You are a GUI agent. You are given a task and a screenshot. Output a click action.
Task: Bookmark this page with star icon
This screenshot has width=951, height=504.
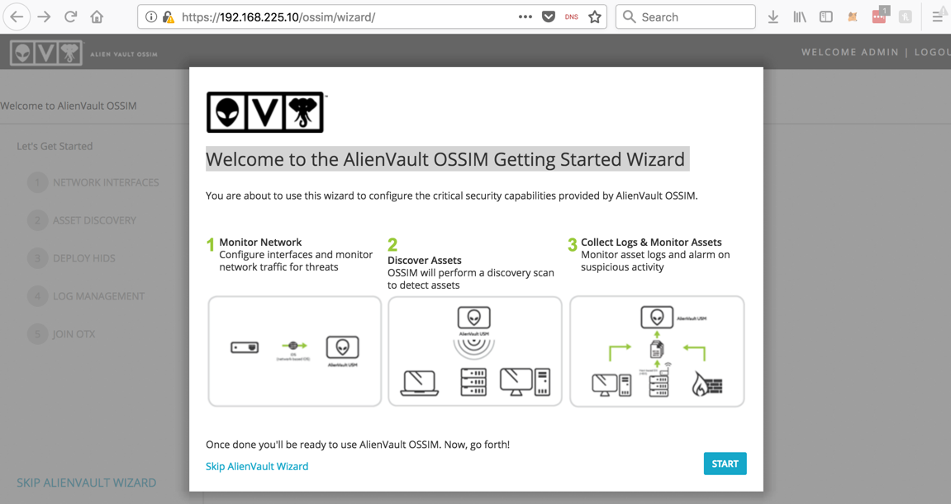pos(594,17)
